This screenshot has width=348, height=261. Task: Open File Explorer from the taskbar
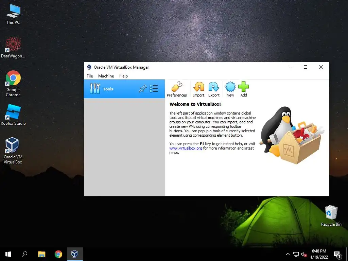point(41,254)
